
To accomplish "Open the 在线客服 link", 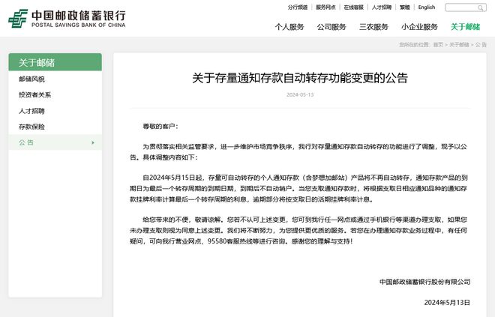I will [x=353, y=7].
